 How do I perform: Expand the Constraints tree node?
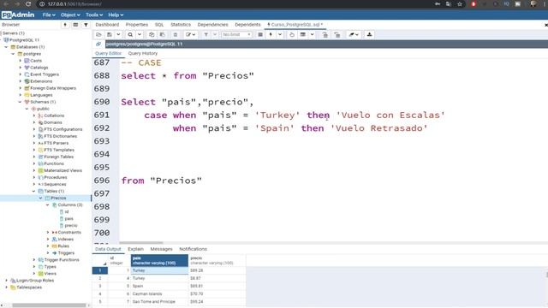[48, 232]
